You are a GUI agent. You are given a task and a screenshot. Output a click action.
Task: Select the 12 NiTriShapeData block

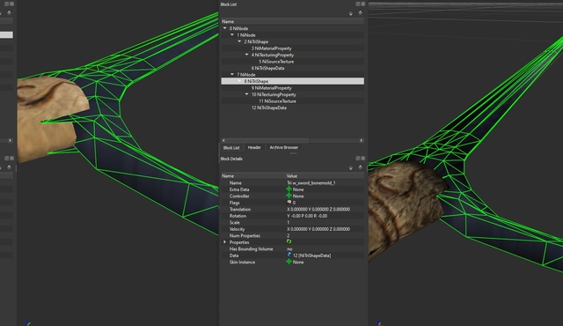[x=269, y=107]
